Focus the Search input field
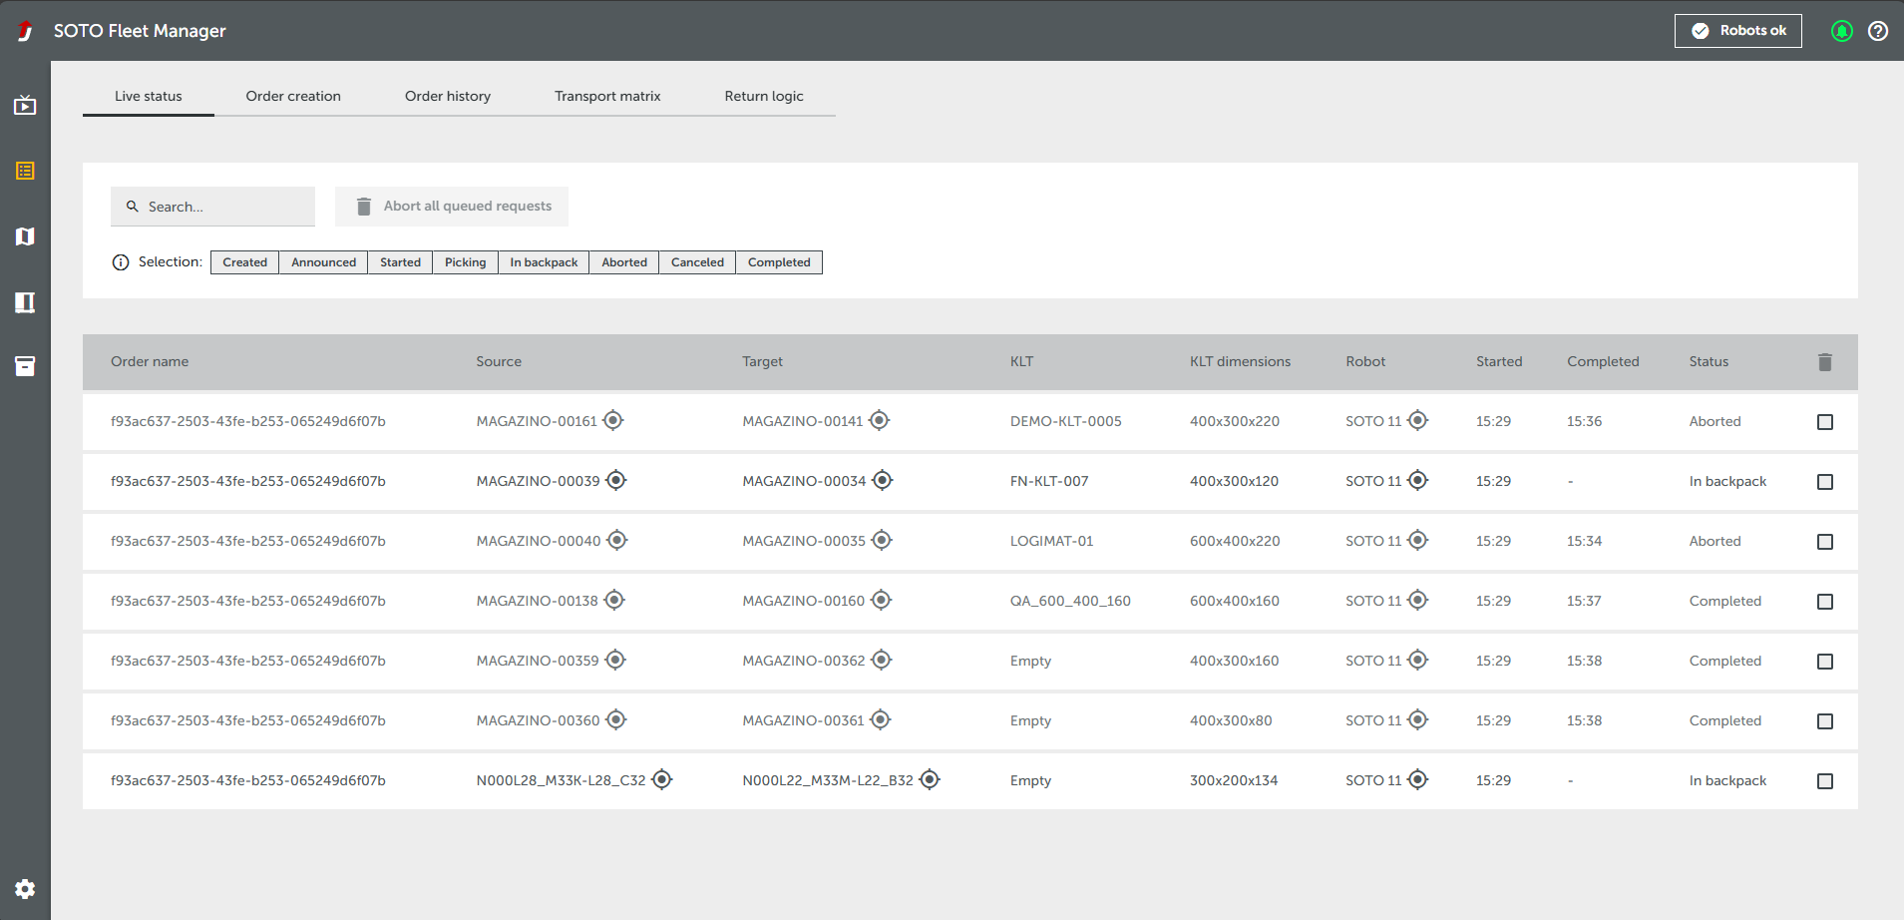 pos(212,207)
